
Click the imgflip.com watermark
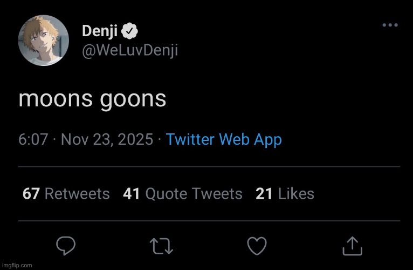17,265
